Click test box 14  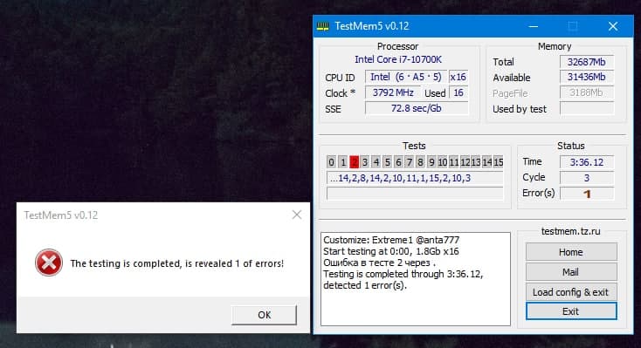click(487, 162)
